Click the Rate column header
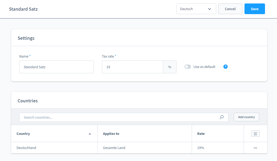This screenshot has width=277, height=161. (201, 134)
